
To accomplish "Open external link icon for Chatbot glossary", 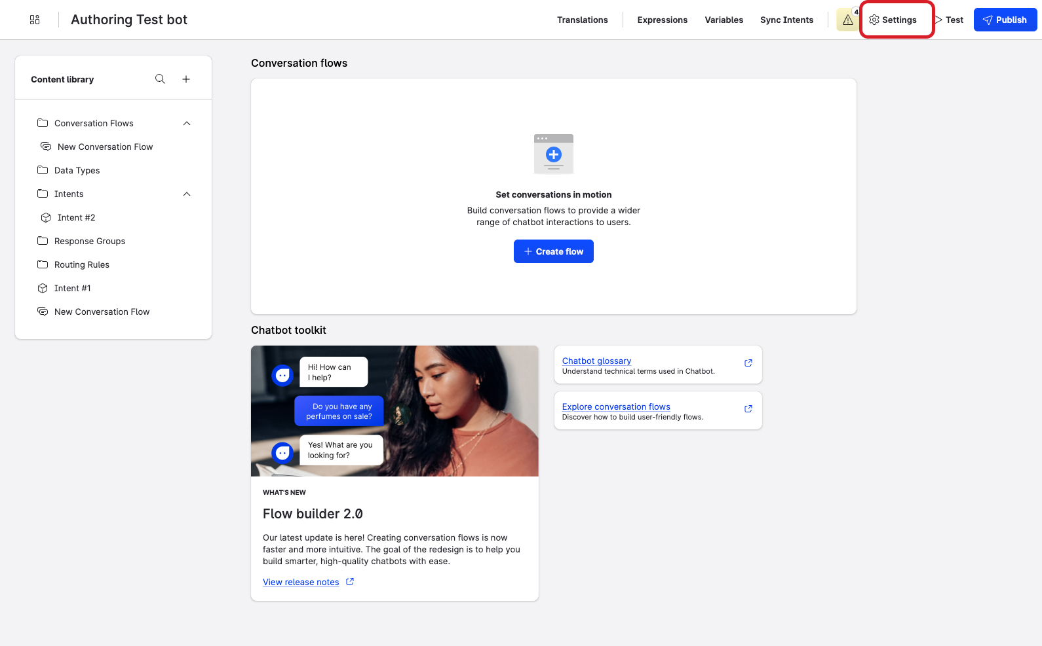I will point(748,363).
